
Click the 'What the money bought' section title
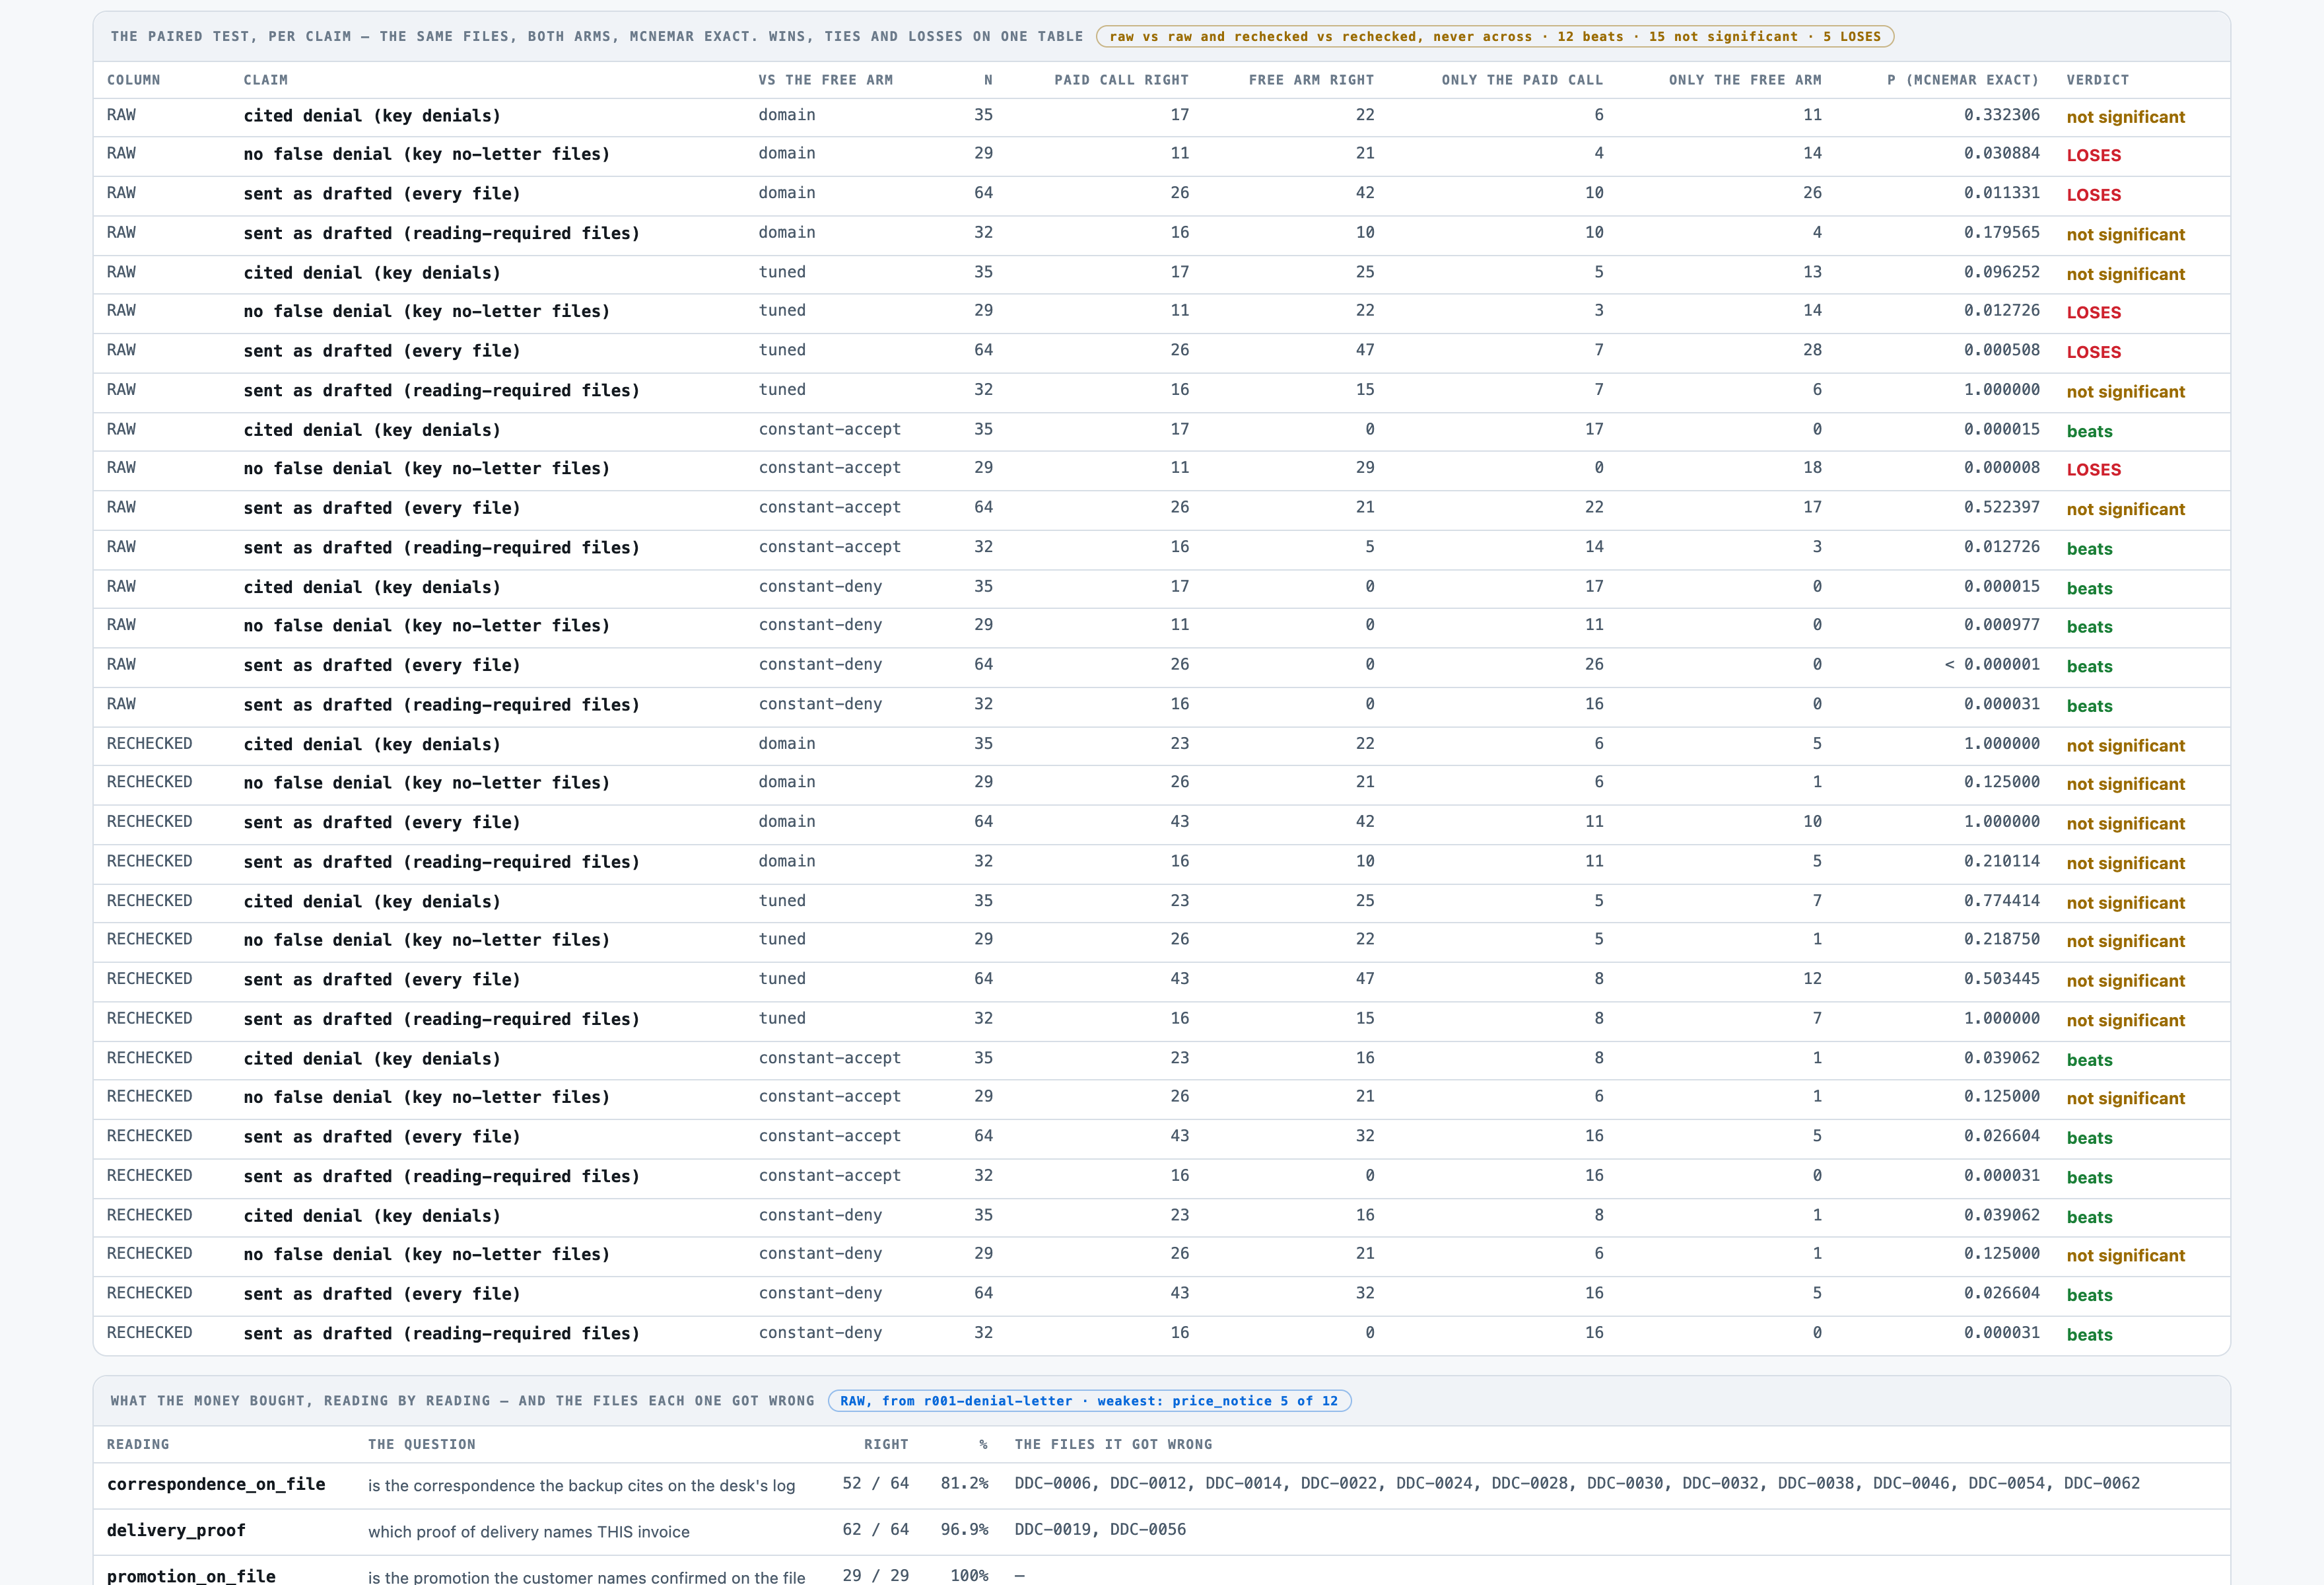tap(462, 1401)
